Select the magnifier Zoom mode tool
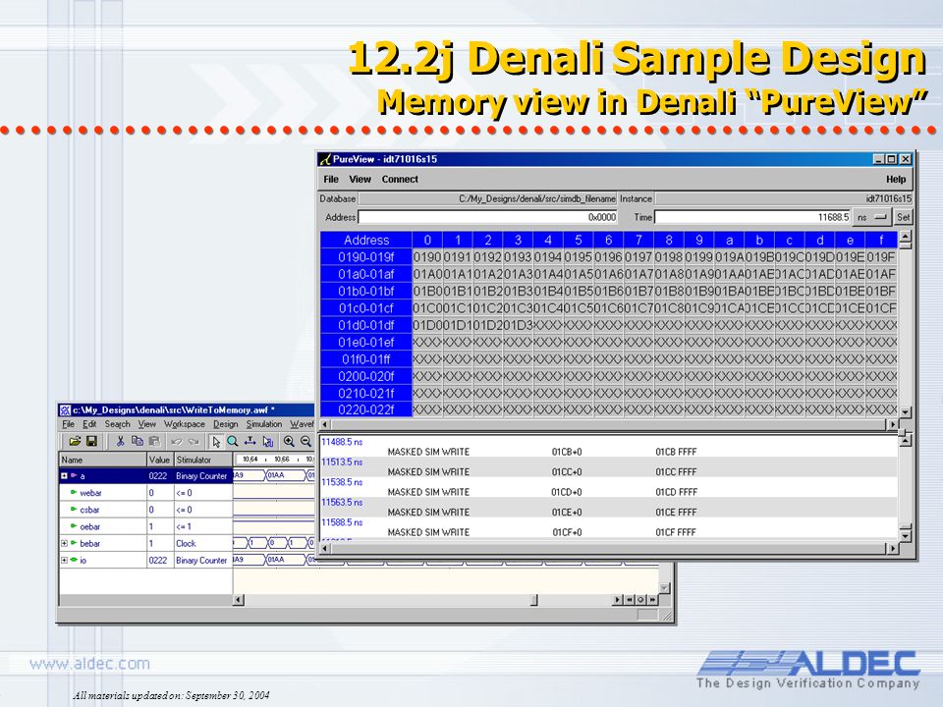The width and height of the screenshot is (943, 707). [x=233, y=442]
